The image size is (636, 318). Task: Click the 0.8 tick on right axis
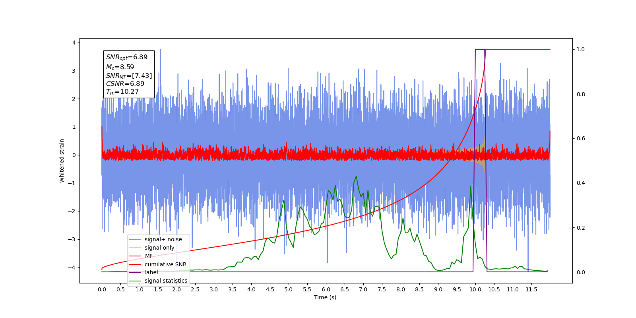click(x=581, y=94)
